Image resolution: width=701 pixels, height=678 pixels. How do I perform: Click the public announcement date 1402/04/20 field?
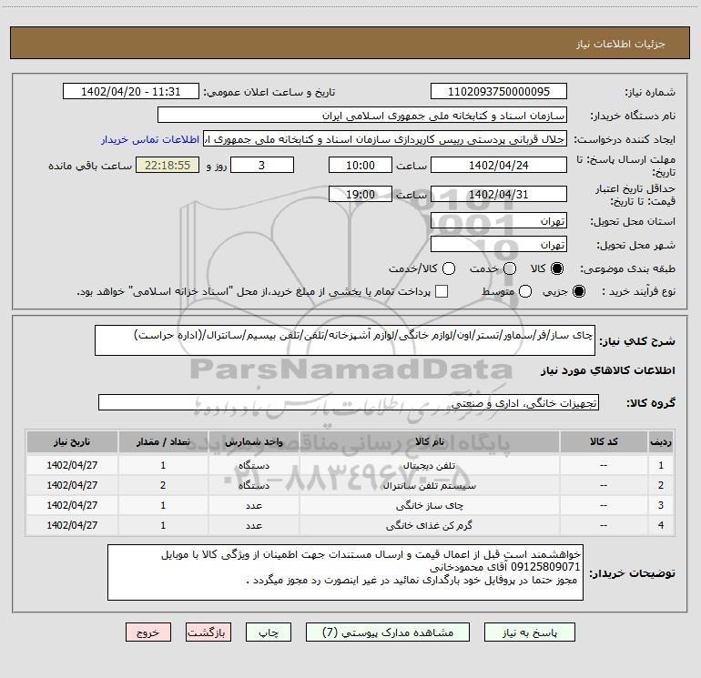[131, 92]
